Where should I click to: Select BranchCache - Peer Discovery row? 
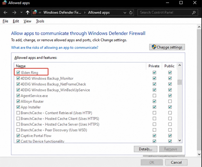[95, 130]
